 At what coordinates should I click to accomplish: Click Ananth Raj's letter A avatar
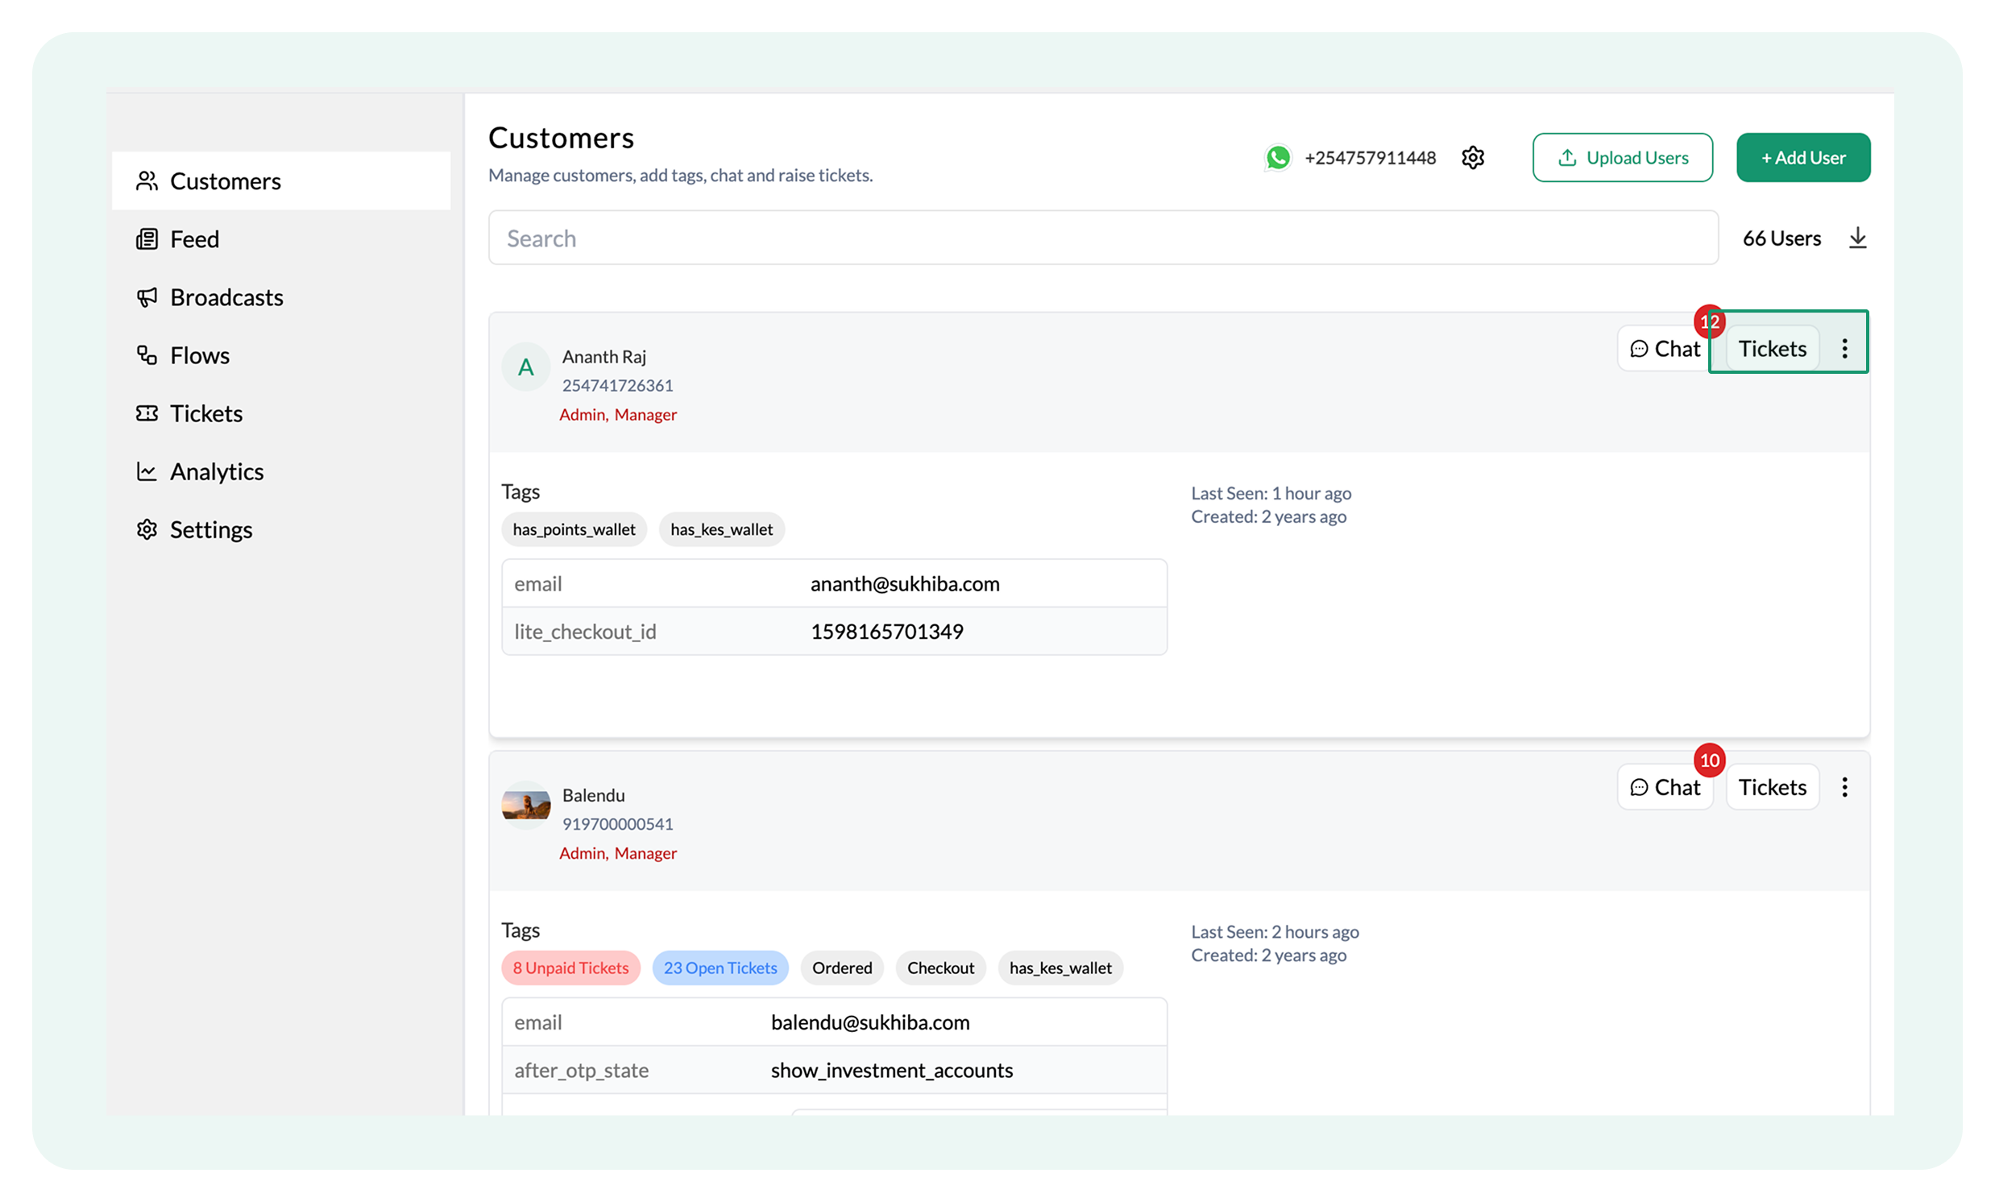pyautogui.click(x=526, y=368)
